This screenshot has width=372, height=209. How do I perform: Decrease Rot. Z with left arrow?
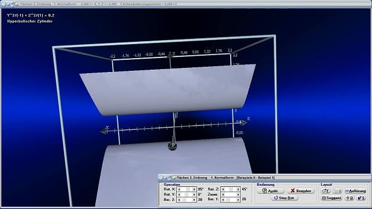coord(223,189)
